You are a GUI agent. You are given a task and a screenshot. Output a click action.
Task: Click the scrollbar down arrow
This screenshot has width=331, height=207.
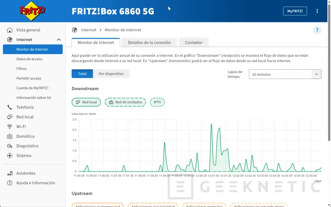(329, 205)
